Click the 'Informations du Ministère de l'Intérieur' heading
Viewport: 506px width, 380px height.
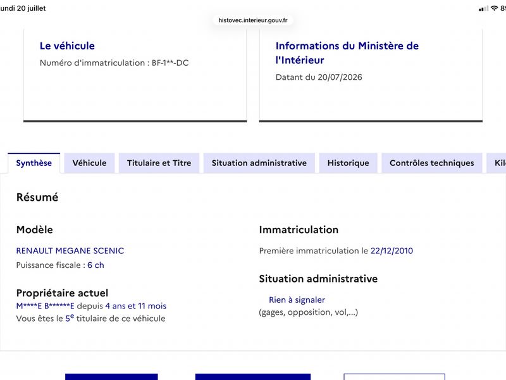(347, 53)
